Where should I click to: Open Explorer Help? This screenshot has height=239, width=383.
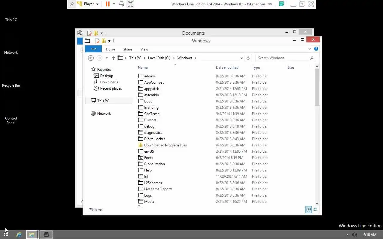316,49
